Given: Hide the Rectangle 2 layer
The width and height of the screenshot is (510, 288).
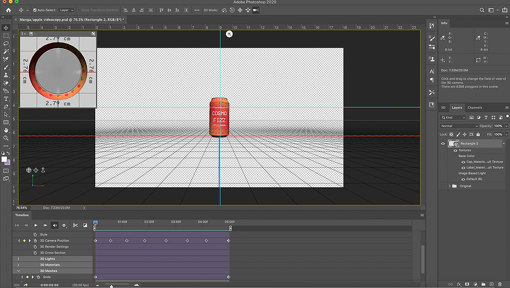Looking at the screenshot, I should click(x=443, y=143).
